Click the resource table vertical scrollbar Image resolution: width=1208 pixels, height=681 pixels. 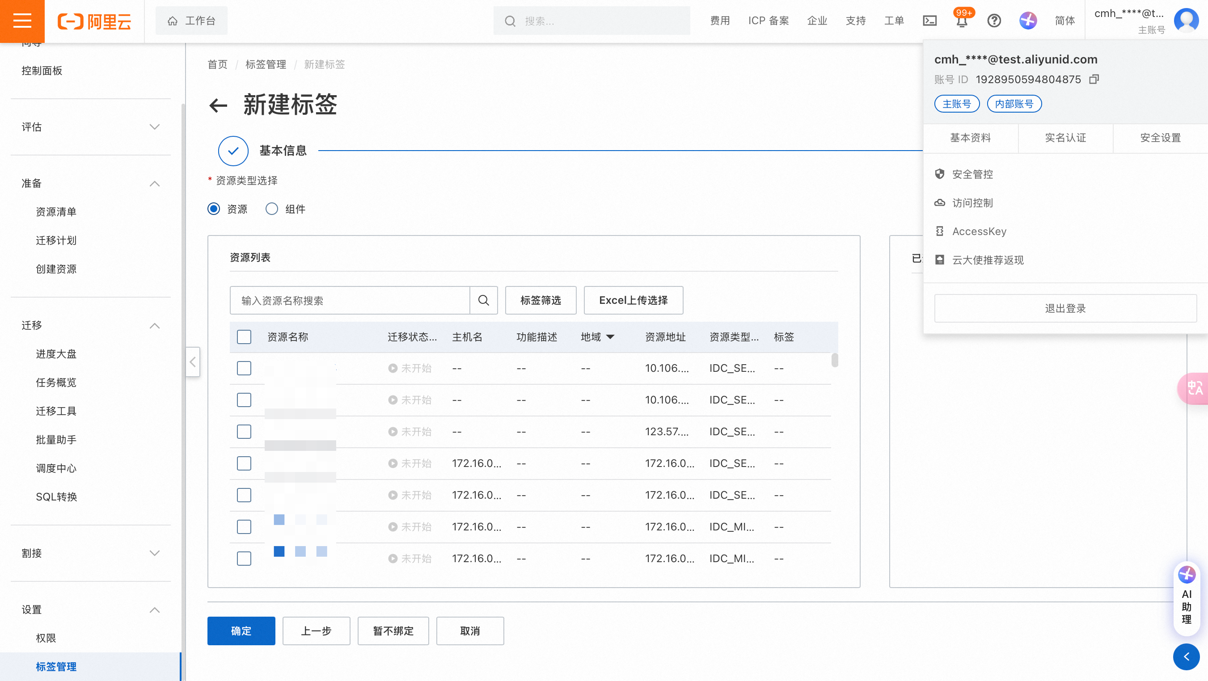[x=835, y=360]
